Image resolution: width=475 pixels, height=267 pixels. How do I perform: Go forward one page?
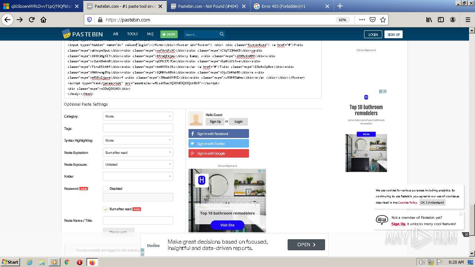[x=20, y=20]
